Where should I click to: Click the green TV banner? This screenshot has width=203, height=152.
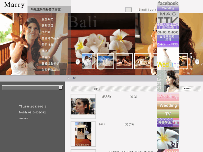click(x=168, y=114)
